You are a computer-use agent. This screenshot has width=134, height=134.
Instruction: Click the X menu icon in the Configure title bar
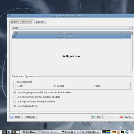[x=10, y=15]
